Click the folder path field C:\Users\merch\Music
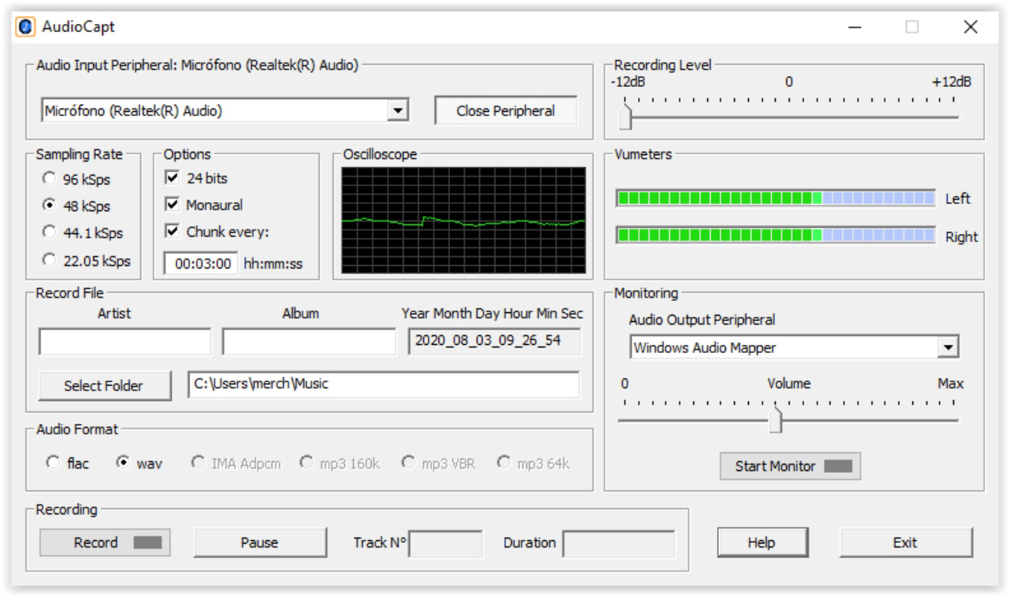Image resolution: width=1009 pixels, height=596 pixels. click(x=384, y=385)
